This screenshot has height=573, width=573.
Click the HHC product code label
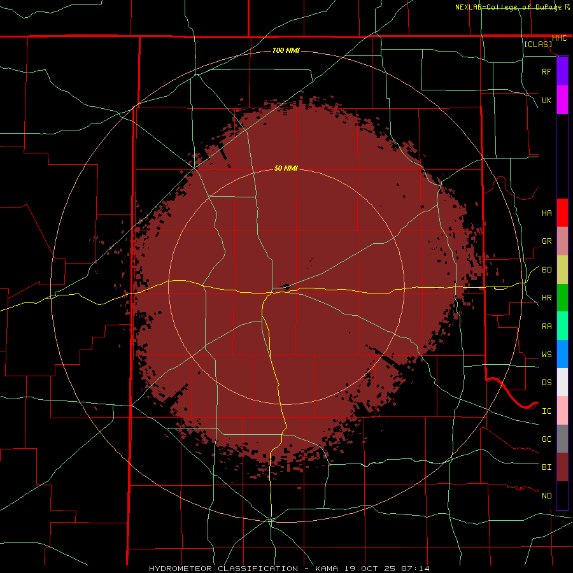point(559,38)
